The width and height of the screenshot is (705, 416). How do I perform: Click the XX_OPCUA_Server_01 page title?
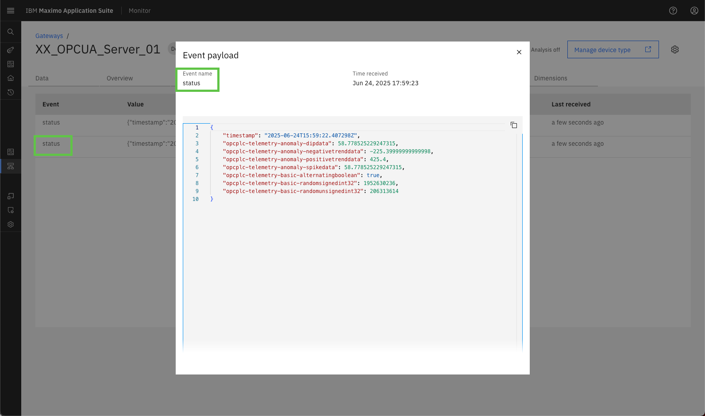tap(98, 49)
